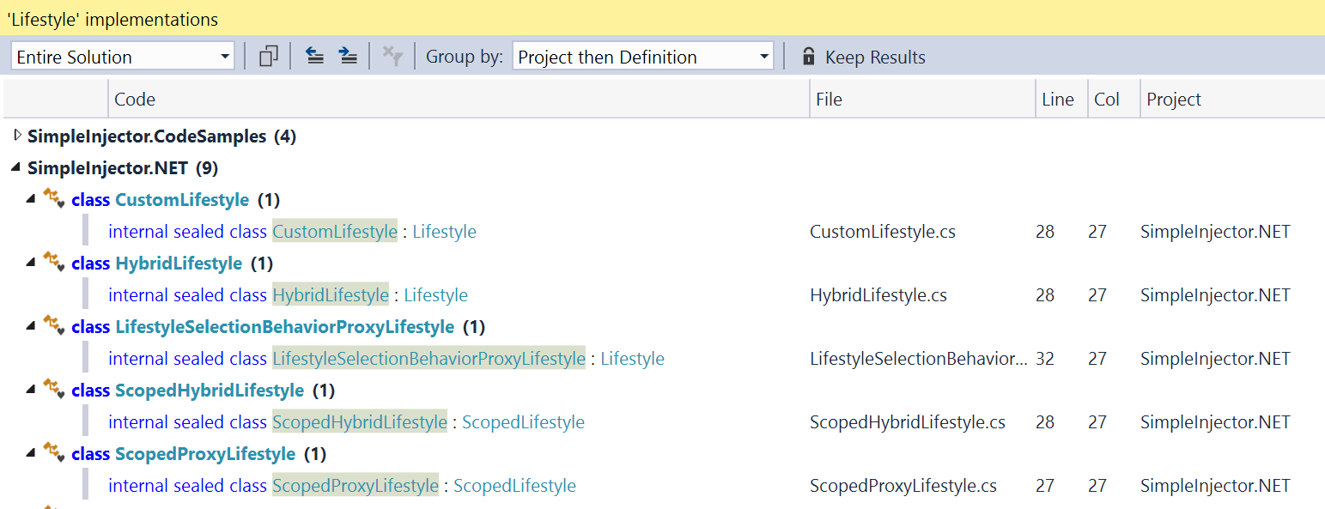The width and height of the screenshot is (1325, 509).
Task: Collapse the class HybridLifestyle node
Action: click(31, 263)
